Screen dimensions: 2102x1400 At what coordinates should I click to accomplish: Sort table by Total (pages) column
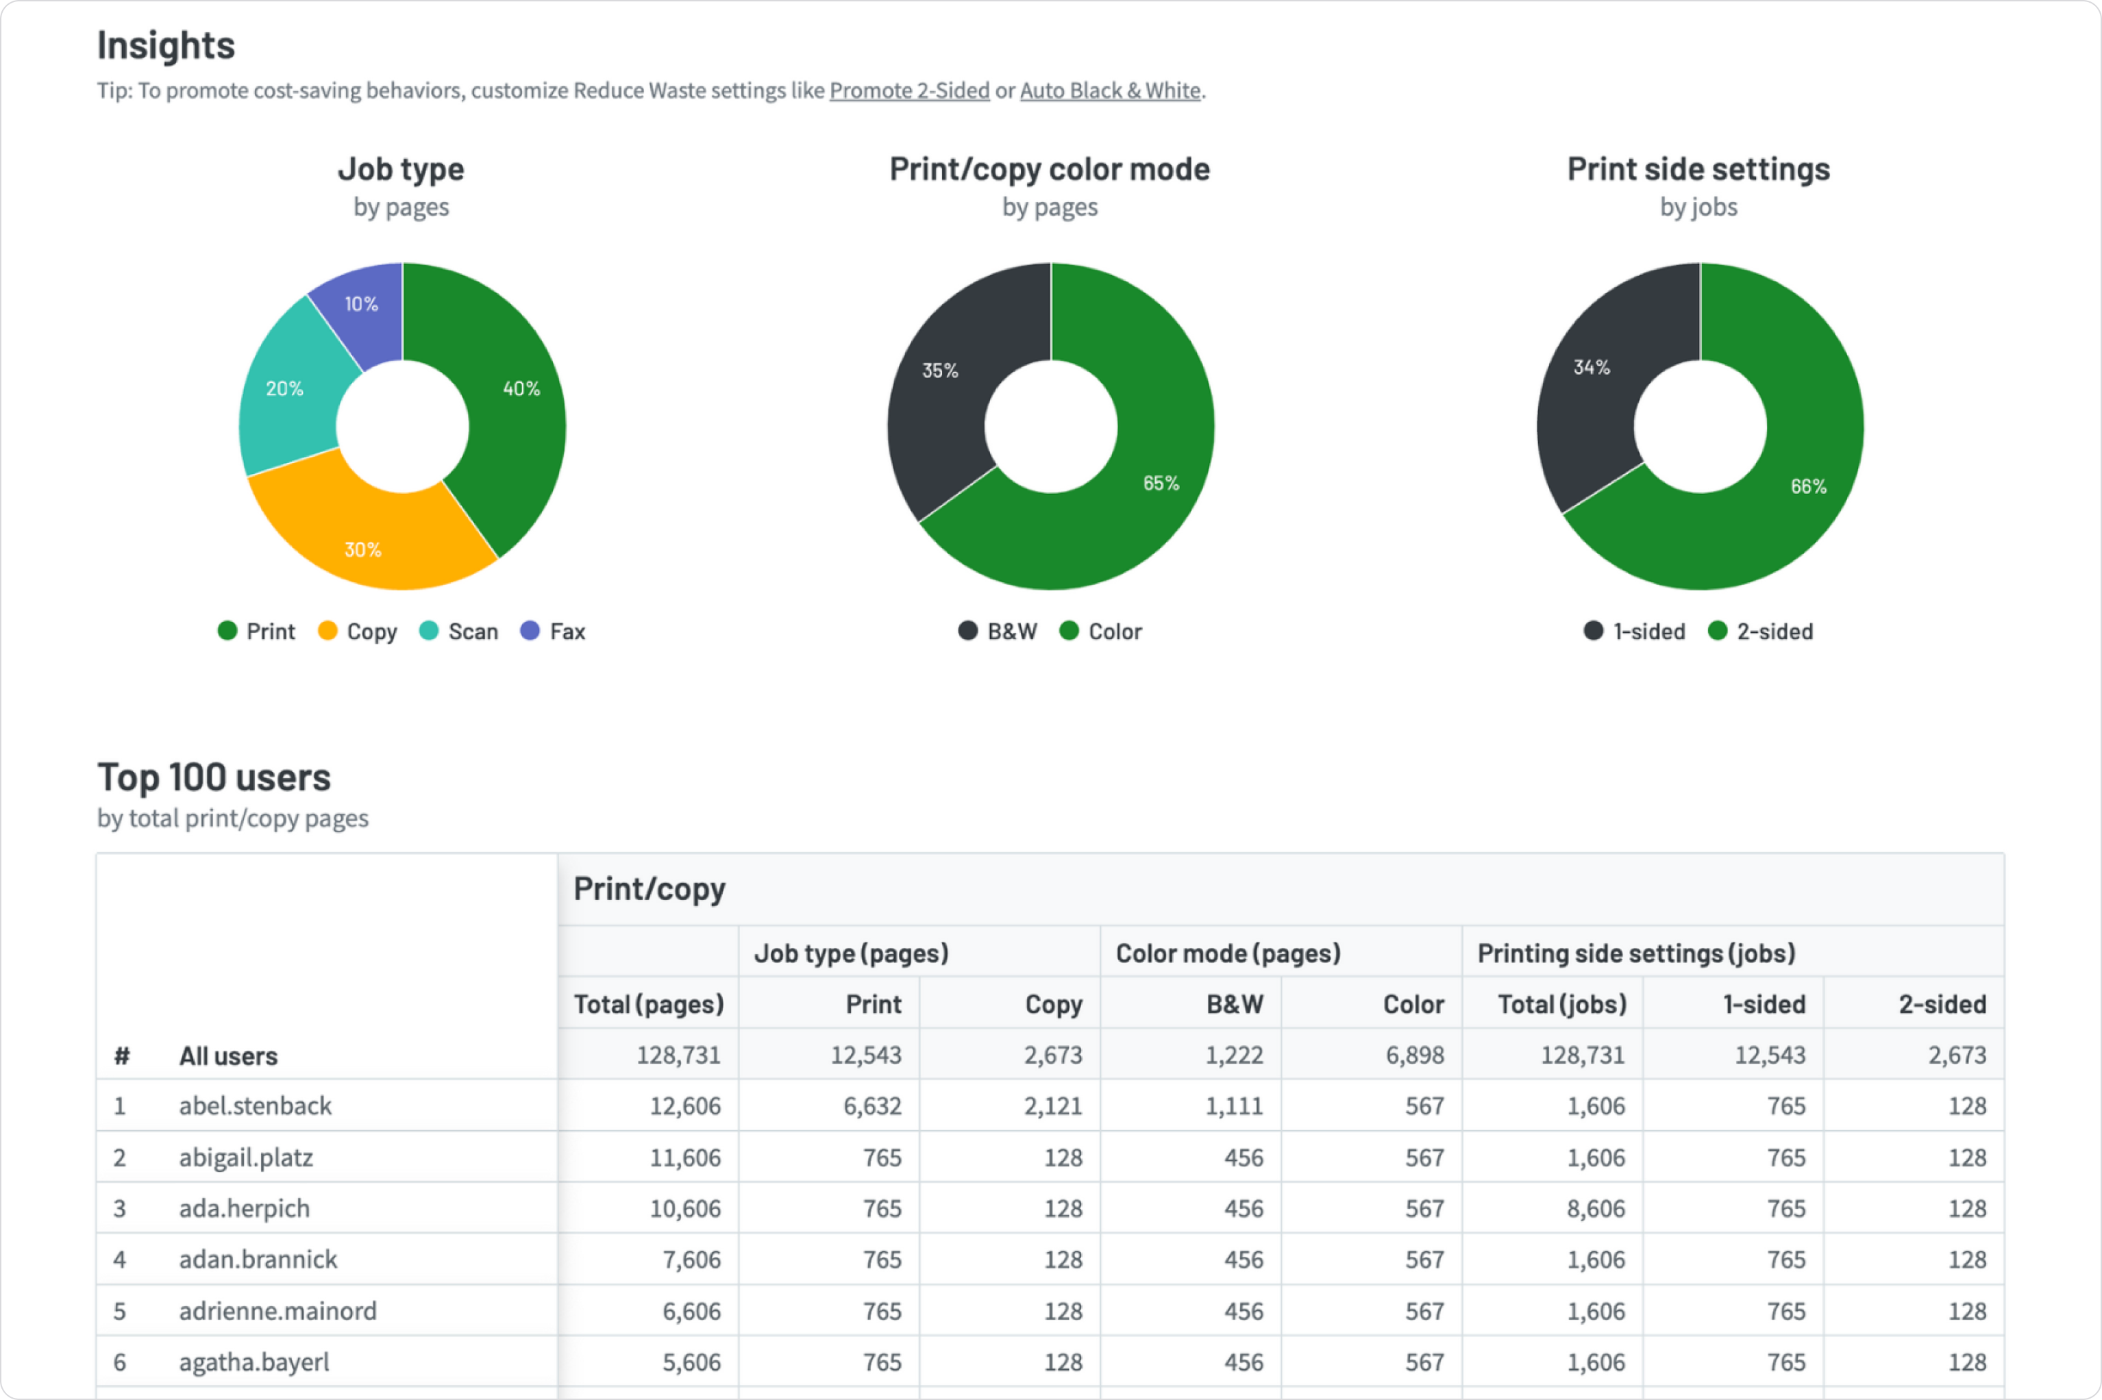[x=650, y=1003]
